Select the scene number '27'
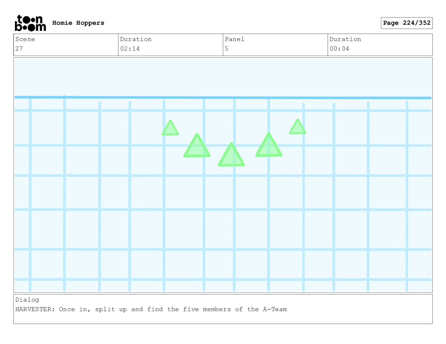 point(19,49)
